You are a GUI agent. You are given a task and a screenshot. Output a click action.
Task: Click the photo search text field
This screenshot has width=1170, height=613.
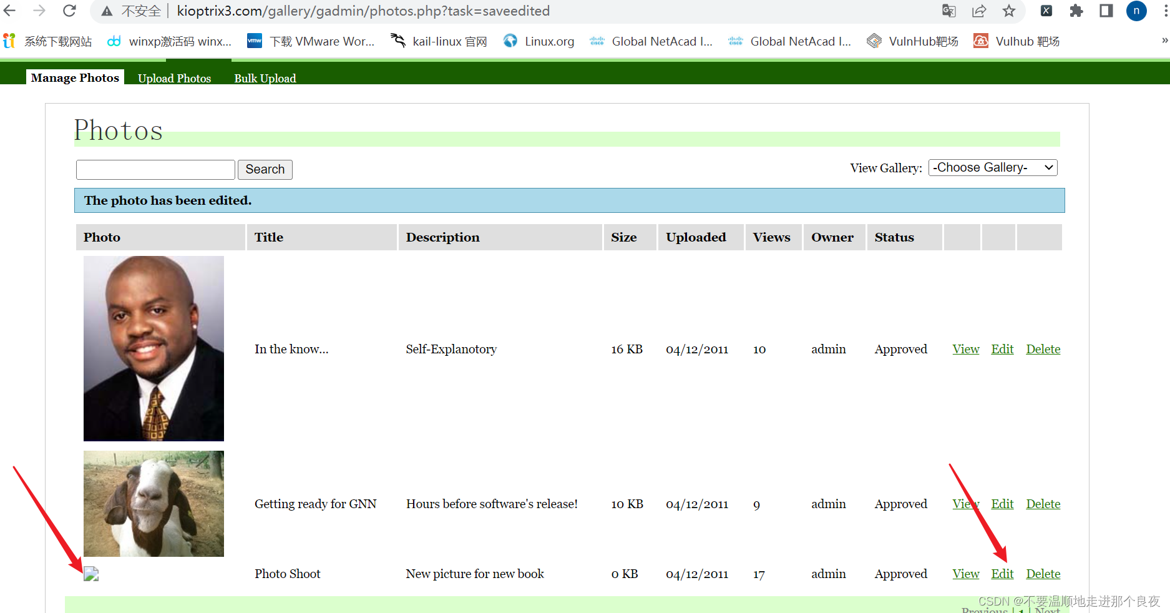tap(155, 169)
